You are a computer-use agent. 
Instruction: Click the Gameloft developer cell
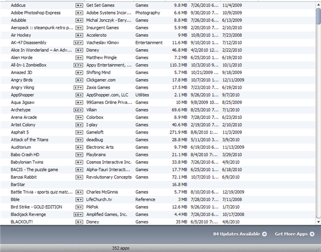point(95,132)
